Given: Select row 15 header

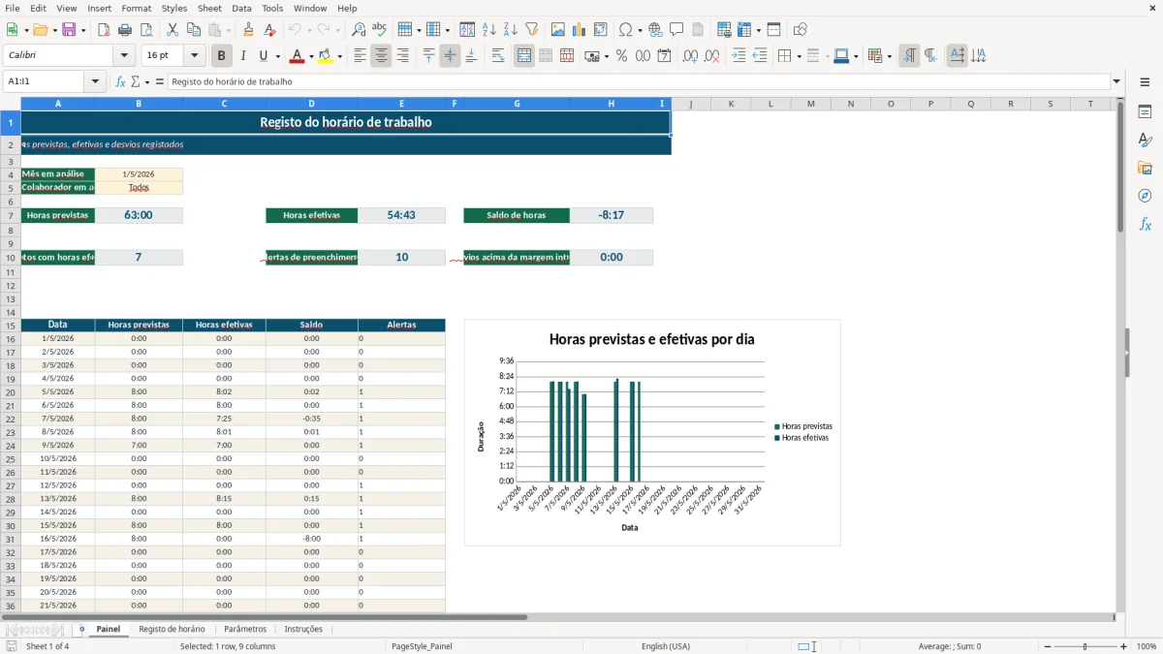Looking at the screenshot, I should click(11, 325).
